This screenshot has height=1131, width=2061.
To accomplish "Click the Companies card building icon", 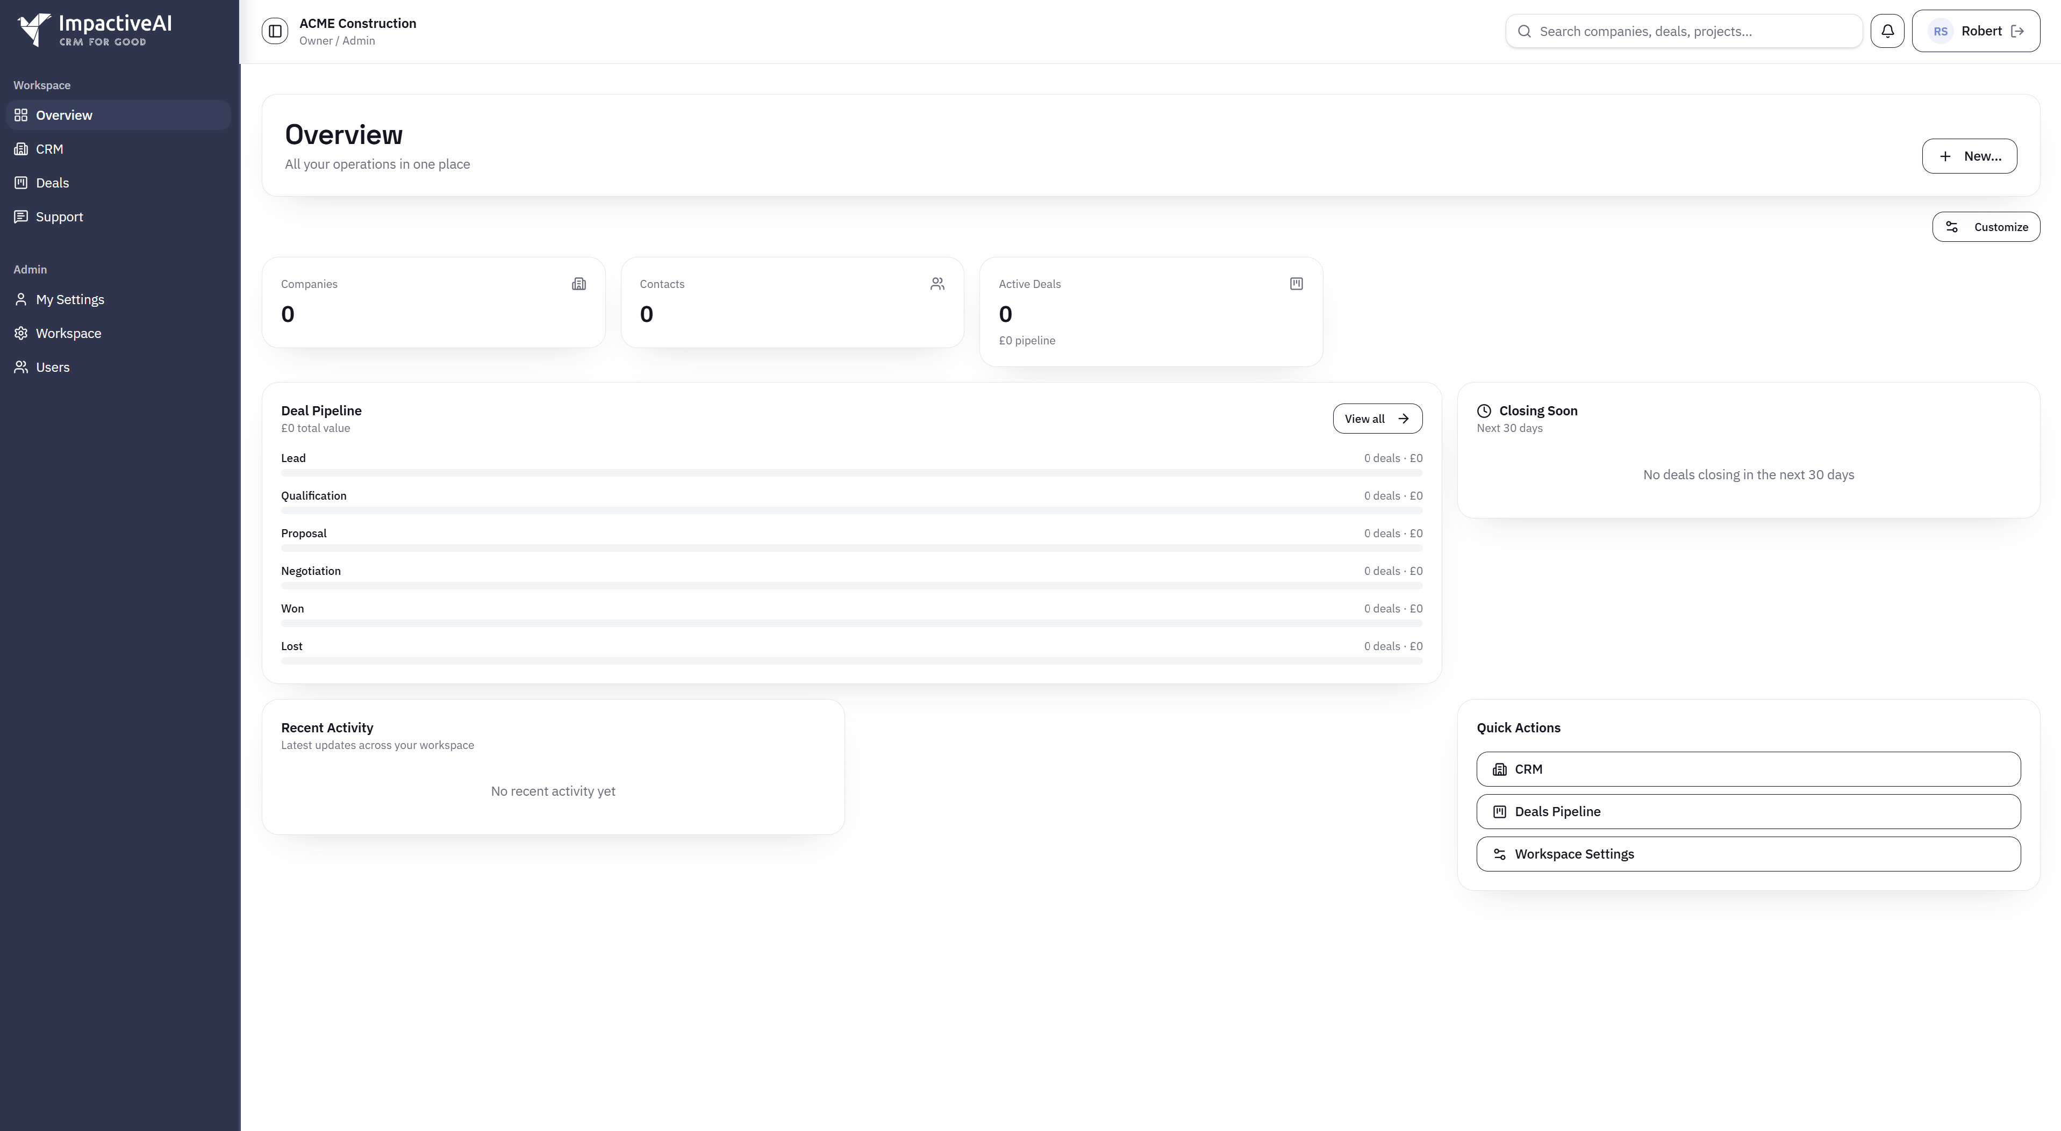I will point(578,284).
